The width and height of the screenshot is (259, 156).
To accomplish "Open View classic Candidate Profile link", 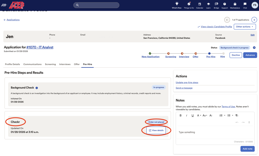I will [x=216, y=27].
